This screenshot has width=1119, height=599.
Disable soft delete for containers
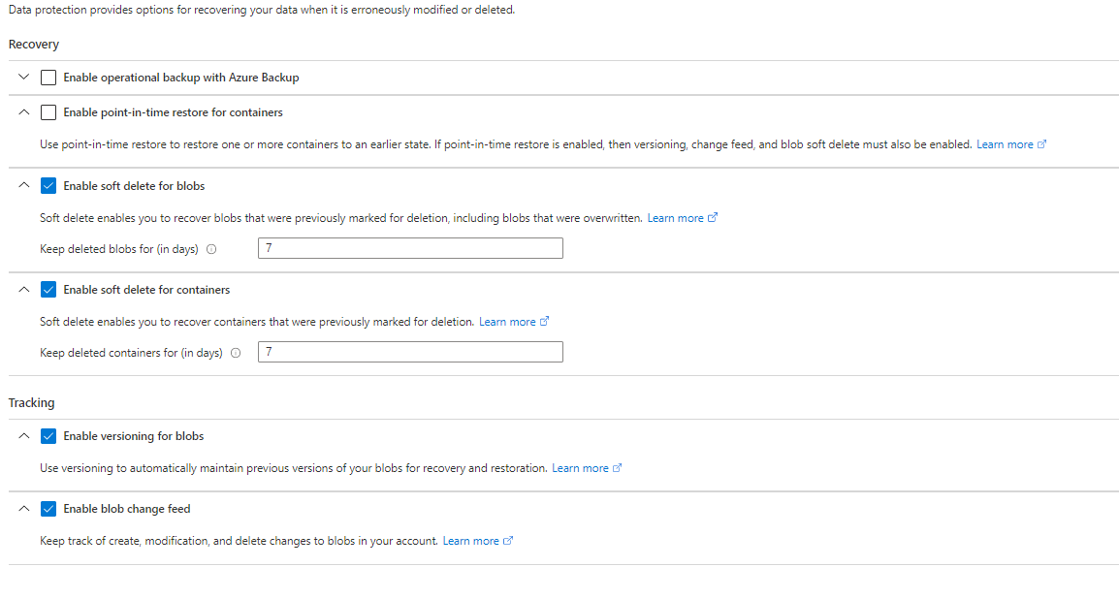(48, 289)
